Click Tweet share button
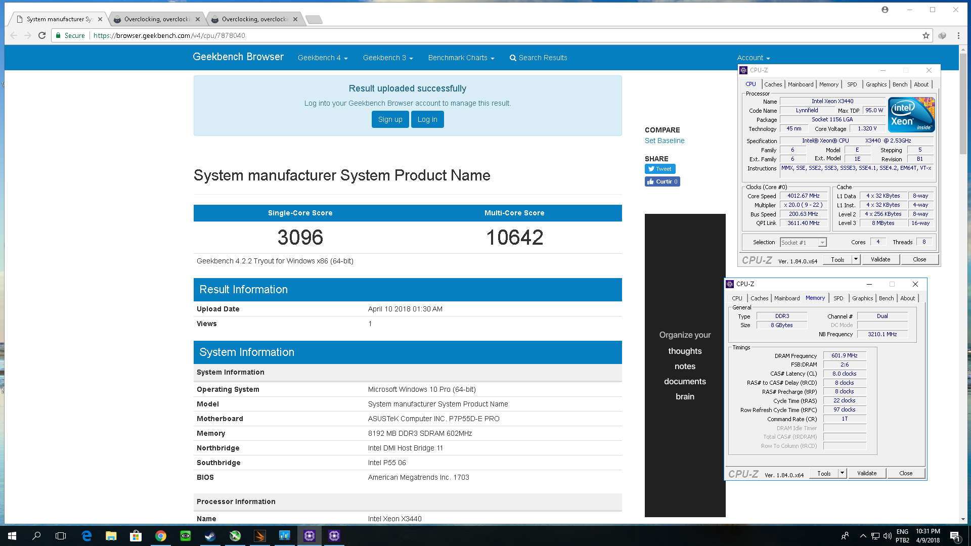Image resolution: width=971 pixels, height=546 pixels. point(660,169)
